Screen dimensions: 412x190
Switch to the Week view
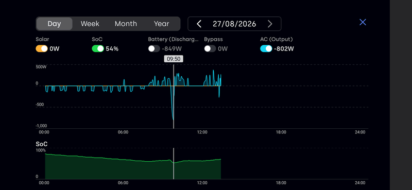click(90, 24)
